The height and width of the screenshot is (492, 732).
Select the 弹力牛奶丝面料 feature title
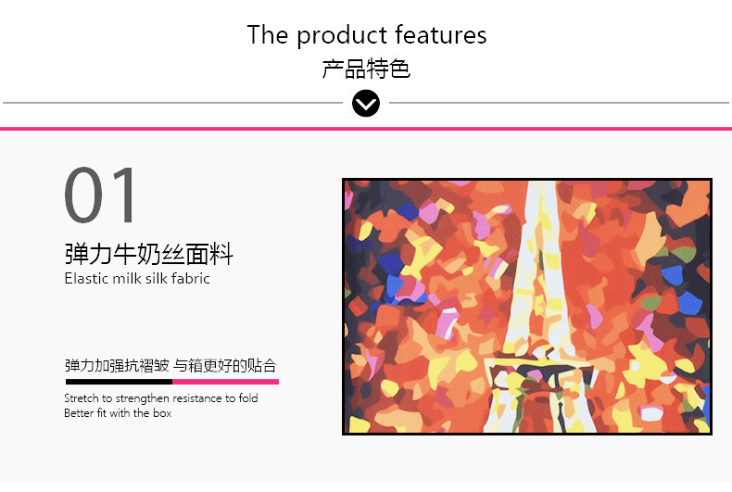149,255
